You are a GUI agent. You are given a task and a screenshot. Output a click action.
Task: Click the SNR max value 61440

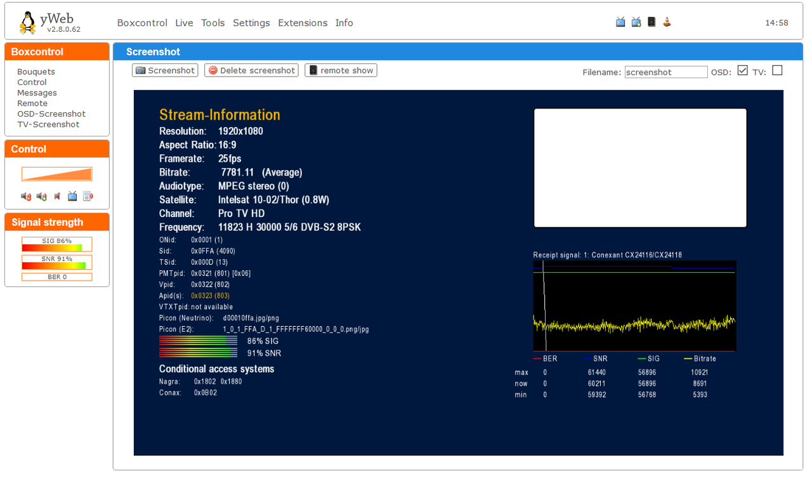click(x=597, y=373)
